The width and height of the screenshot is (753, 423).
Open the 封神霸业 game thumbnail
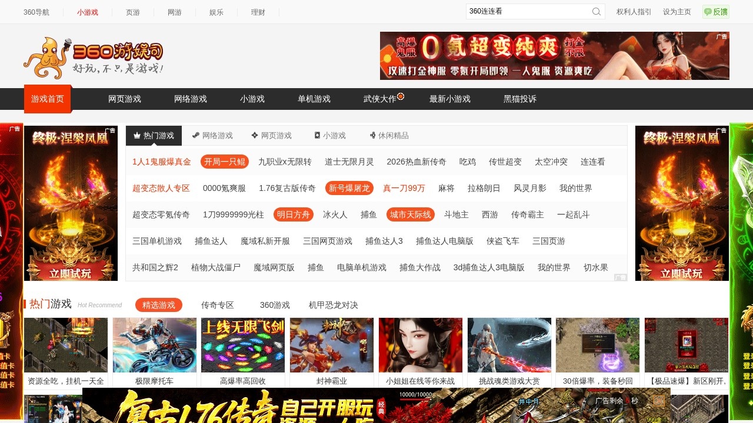coord(332,345)
